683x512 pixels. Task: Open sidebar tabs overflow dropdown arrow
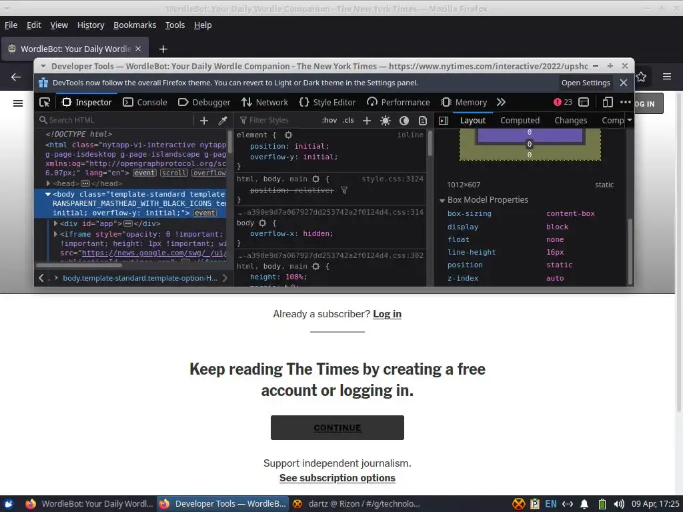tap(630, 120)
